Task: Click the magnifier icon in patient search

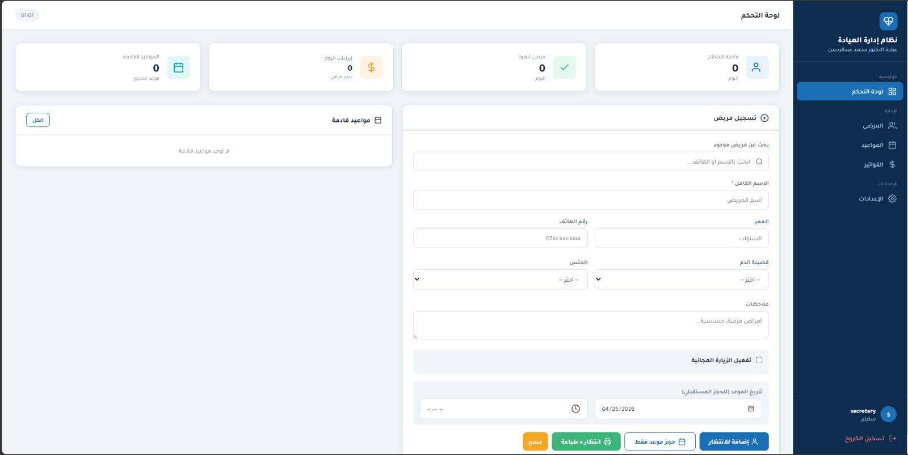Action: 759,161
